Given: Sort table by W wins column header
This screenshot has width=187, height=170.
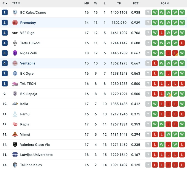Looking at the screenshot, I should tap(95, 3).
